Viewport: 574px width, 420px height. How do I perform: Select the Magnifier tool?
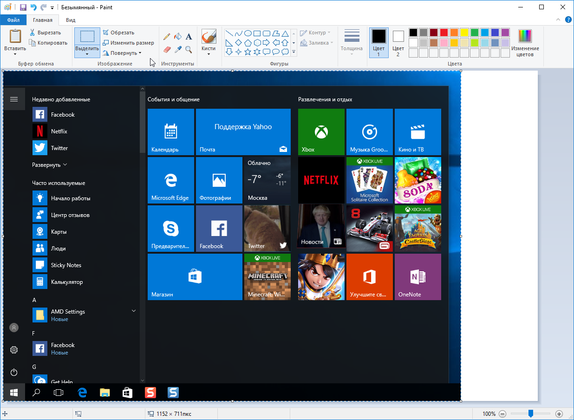point(189,49)
